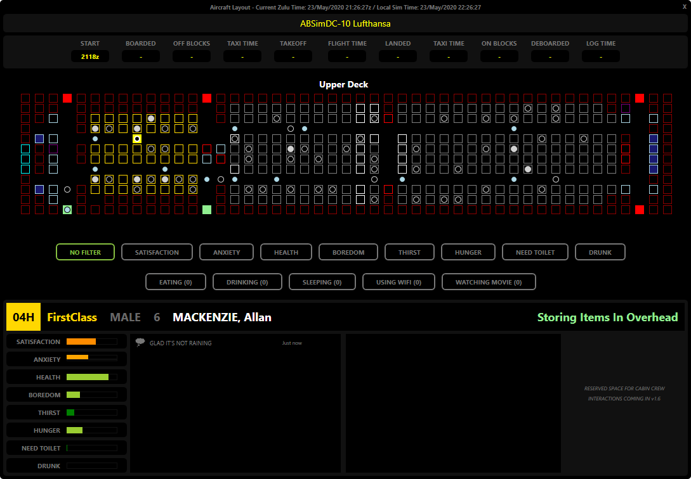Image resolution: width=691 pixels, height=479 pixels.
Task: Turn off the active NO FILTER option
Action: click(86, 252)
